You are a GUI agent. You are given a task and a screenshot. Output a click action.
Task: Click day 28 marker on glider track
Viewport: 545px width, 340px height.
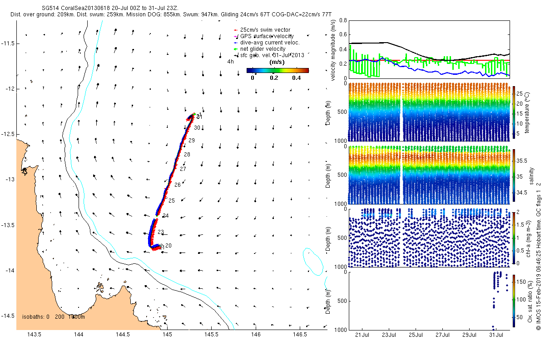187,155
